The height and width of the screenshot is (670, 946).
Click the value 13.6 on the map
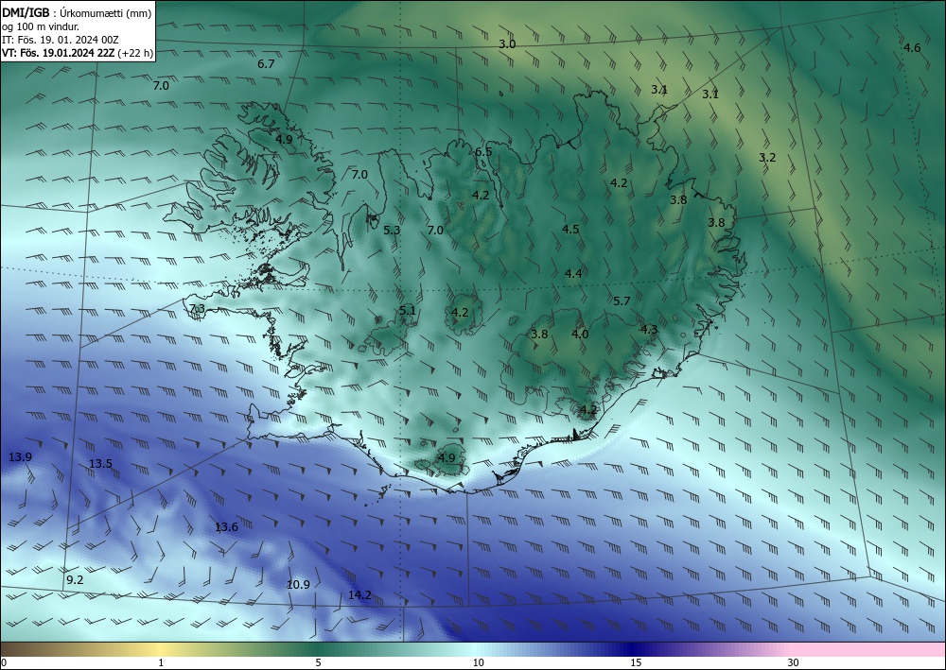(226, 527)
